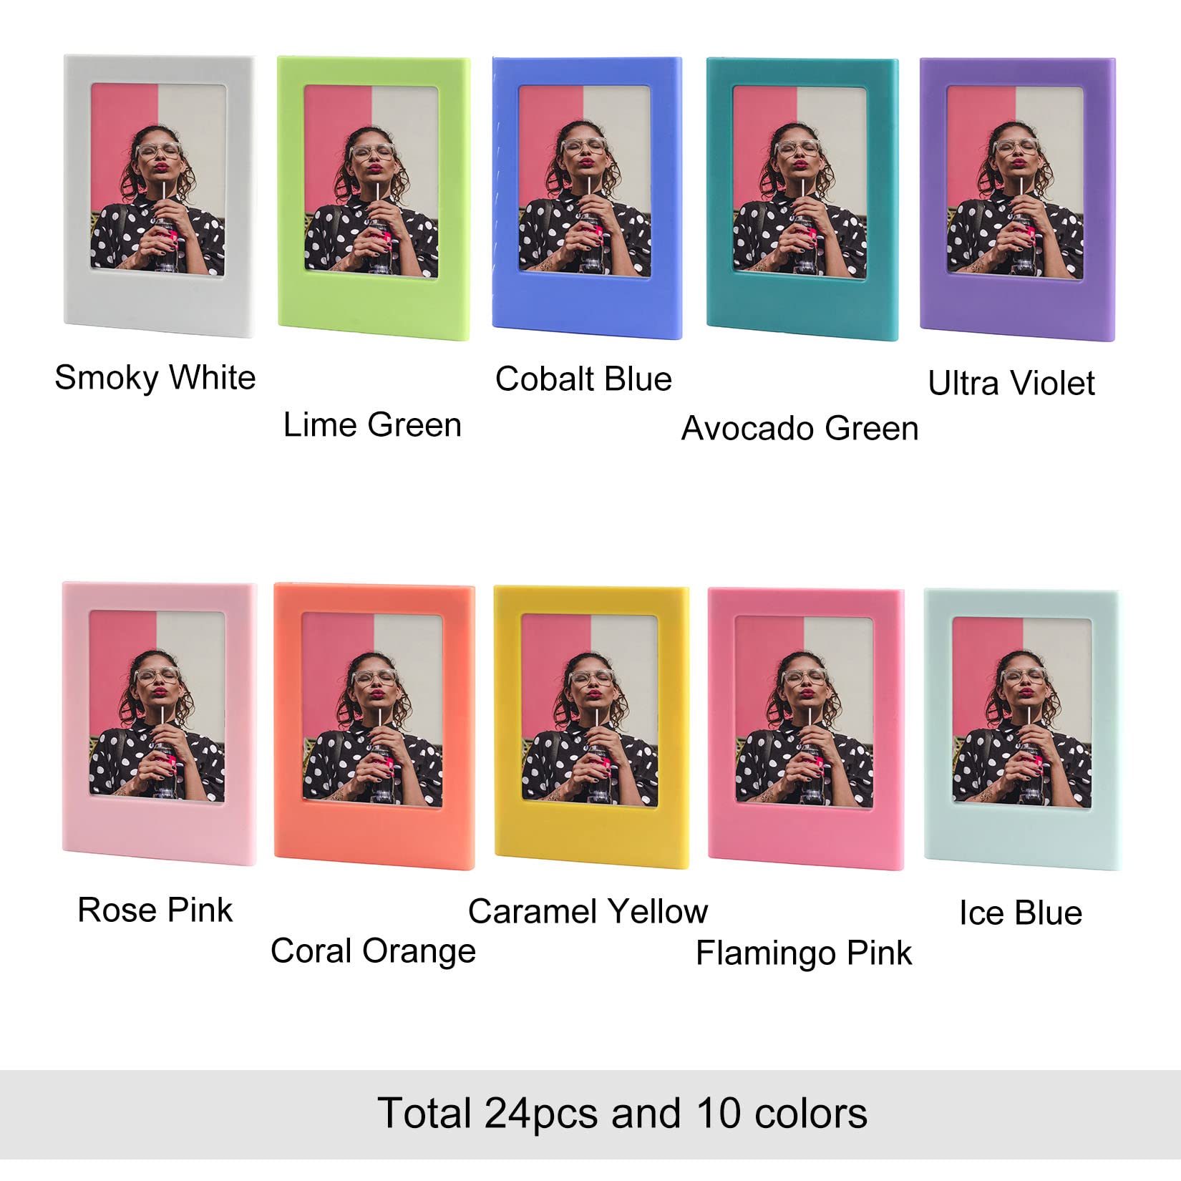
Task: Click the Smoky White photo frame
Action: tap(159, 193)
